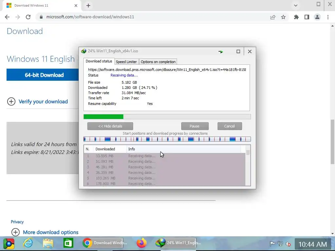Click the 10:44 AM taskbar clock
The height and width of the screenshot is (251, 335).
pos(312,244)
